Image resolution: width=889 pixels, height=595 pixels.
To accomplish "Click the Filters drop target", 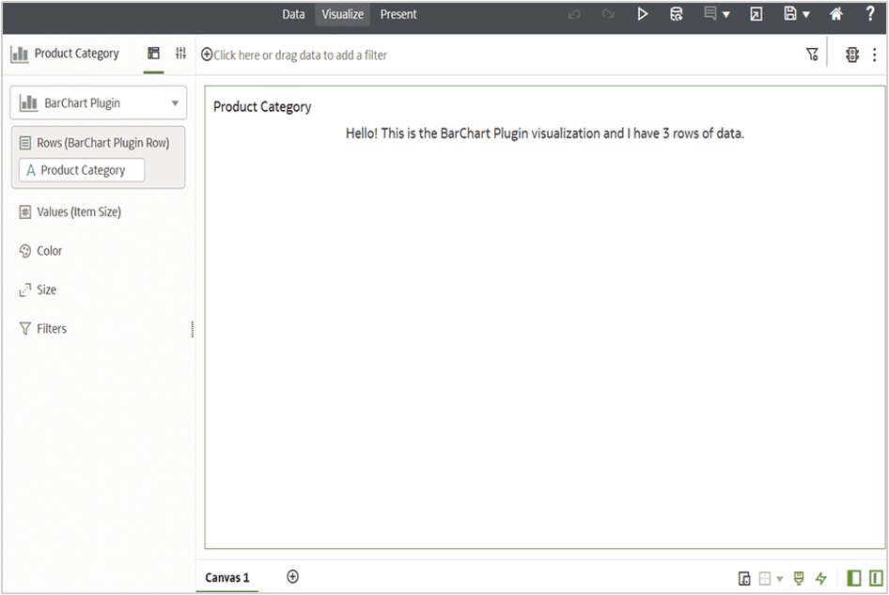I will 43,328.
